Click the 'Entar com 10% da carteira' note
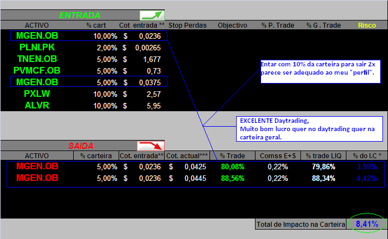The height and width of the screenshot is (239, 388). [x=320, y=71]
